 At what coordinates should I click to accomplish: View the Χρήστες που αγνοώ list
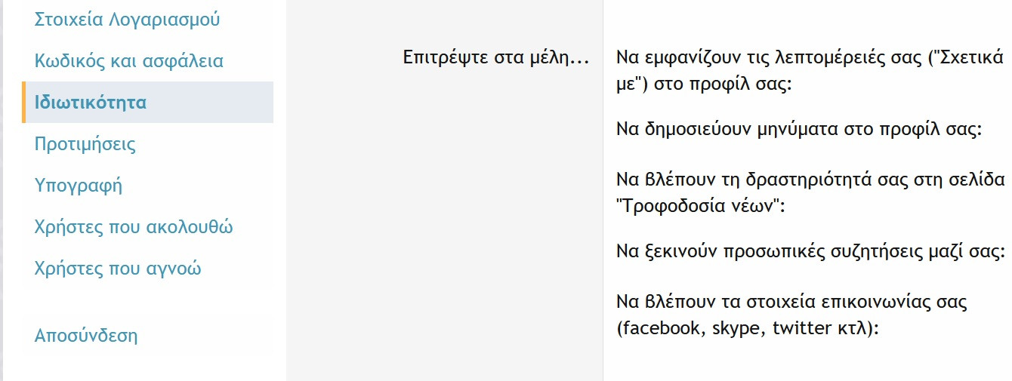tap(118, 269)
